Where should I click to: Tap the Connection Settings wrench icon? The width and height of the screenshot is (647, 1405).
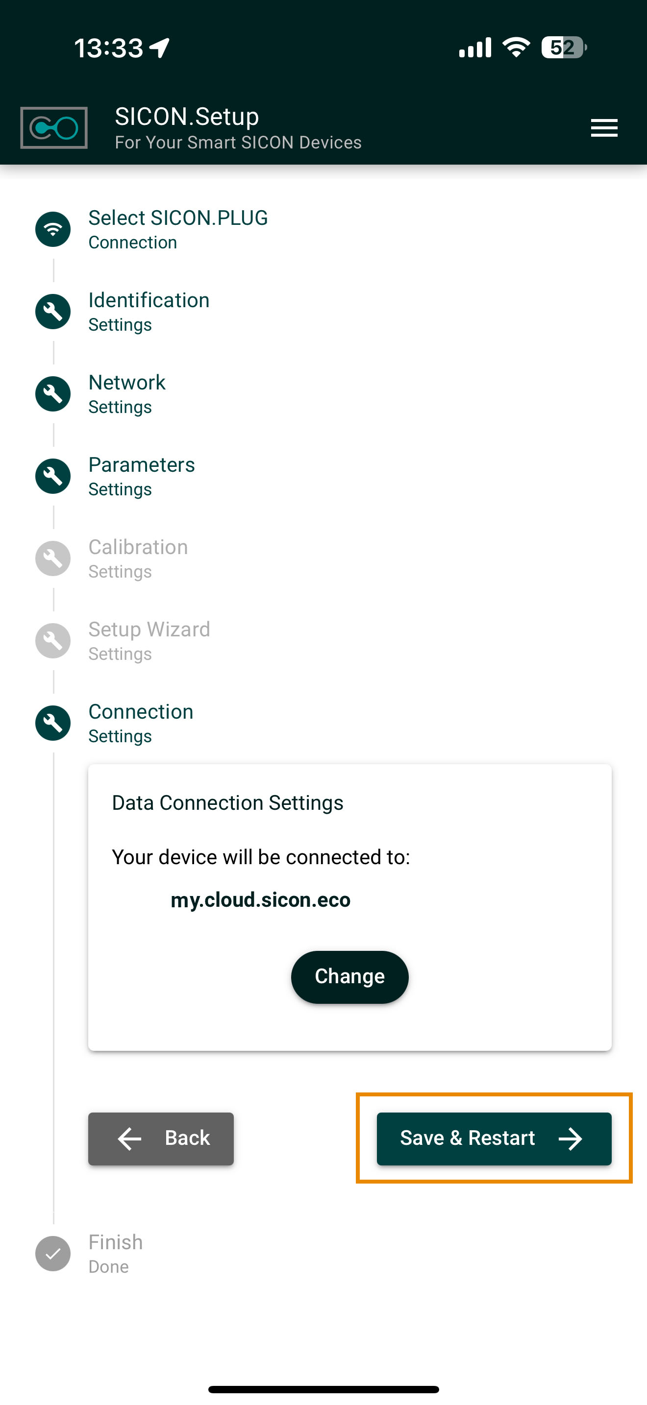coord(53,723)
